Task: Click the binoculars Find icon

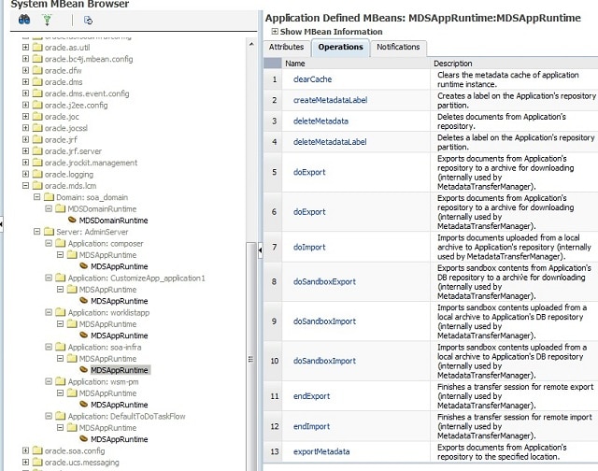Action: (x=24, y=20)
